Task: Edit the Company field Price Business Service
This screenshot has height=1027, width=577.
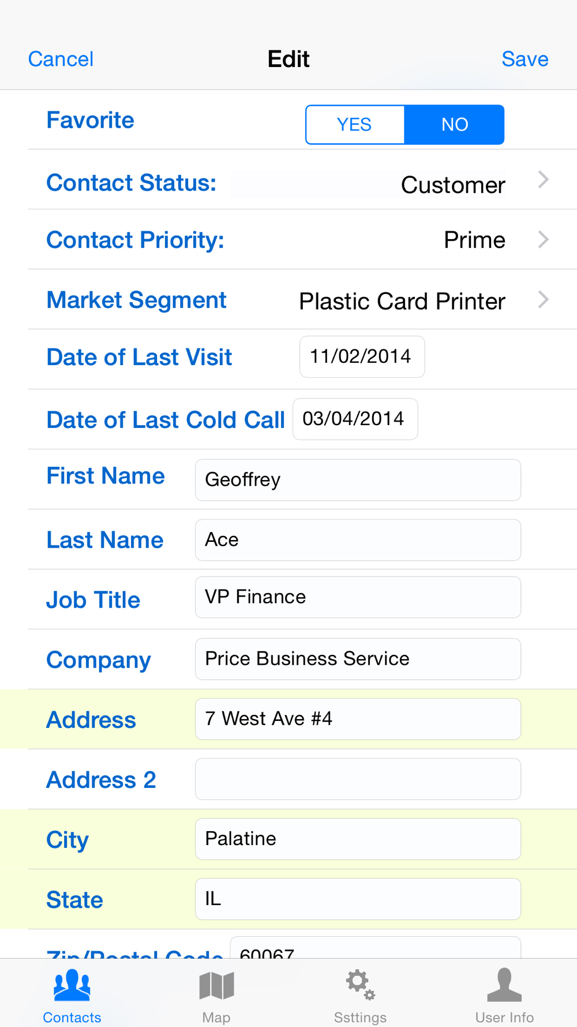Action: 358,659
